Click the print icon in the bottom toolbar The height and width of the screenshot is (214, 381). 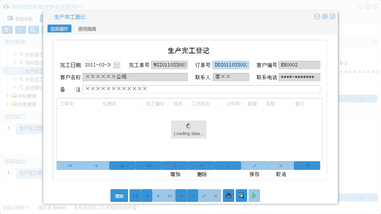click(x=228, y=195)
